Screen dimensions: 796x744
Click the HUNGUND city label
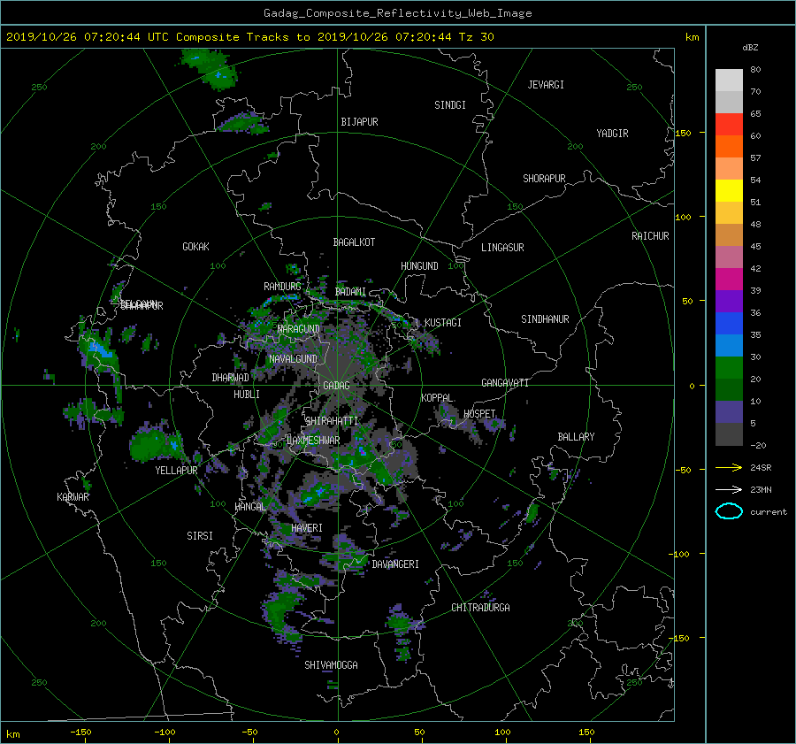(x=419, y=266)
